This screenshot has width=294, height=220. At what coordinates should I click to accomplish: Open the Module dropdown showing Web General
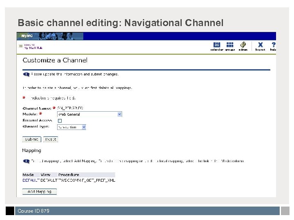click(89, 114)
